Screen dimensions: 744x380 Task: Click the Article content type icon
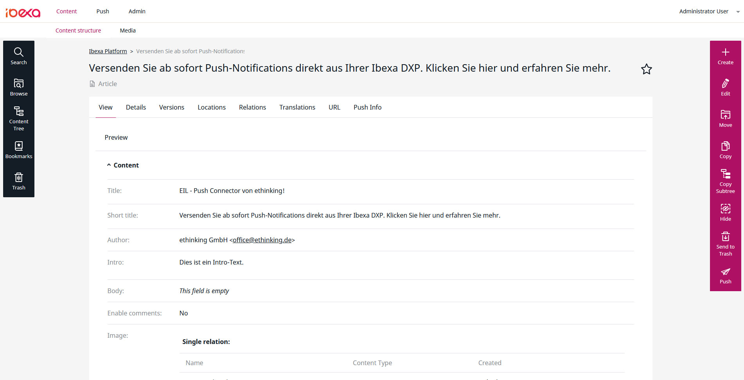(x=92, y=84)
